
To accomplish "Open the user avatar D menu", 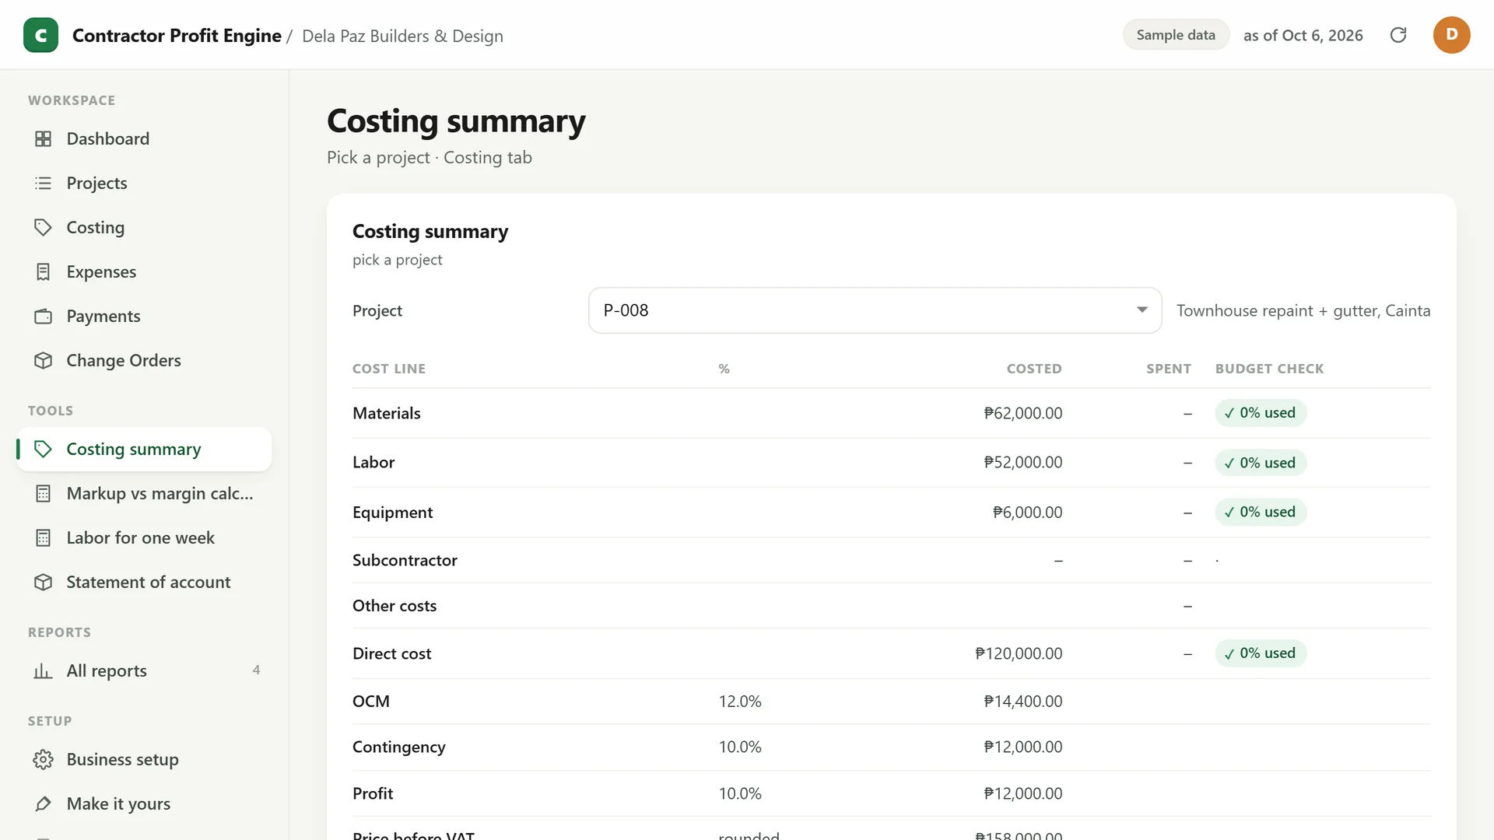I will click(x=1451, y=35).
